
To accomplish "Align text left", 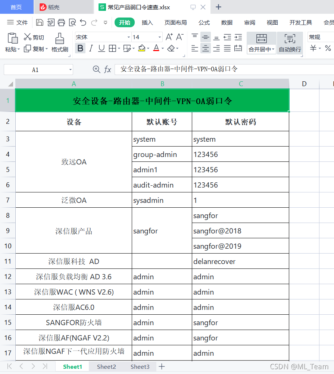I will tap(195, 48).
